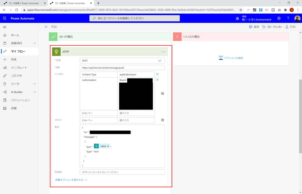Open 詳細 in the sidebar

pyautogui.click(x=19, y=108)
